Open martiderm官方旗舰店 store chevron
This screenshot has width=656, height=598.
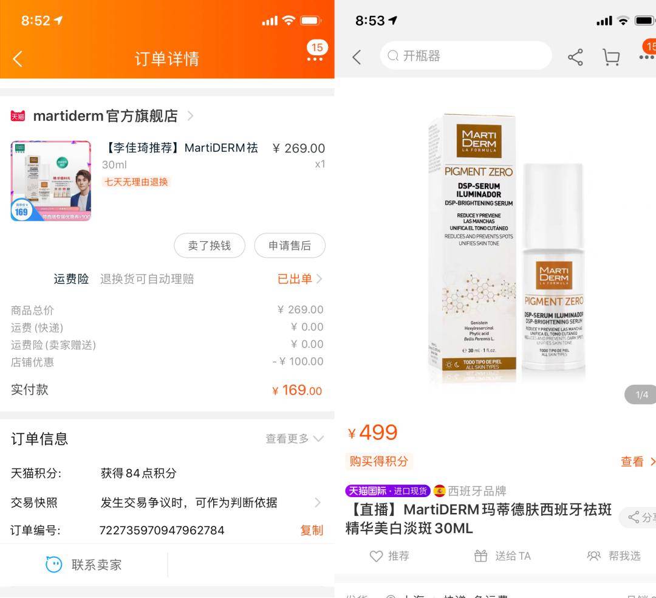coord(190,116)
